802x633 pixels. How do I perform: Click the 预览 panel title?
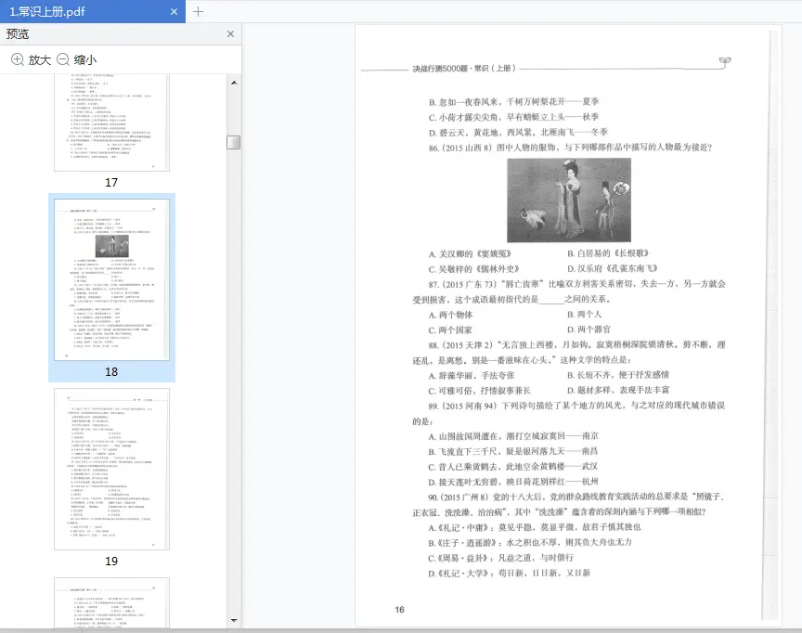click(x=18, y=33)
